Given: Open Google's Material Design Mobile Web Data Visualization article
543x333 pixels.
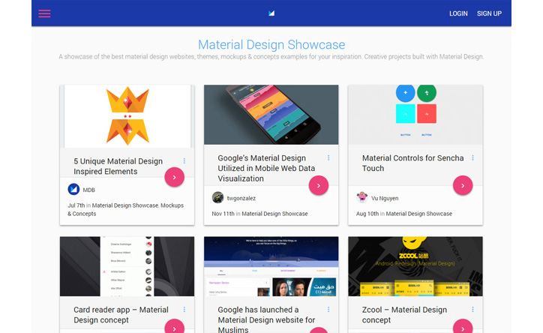Looking at the screenshot, I should (266, 168).
